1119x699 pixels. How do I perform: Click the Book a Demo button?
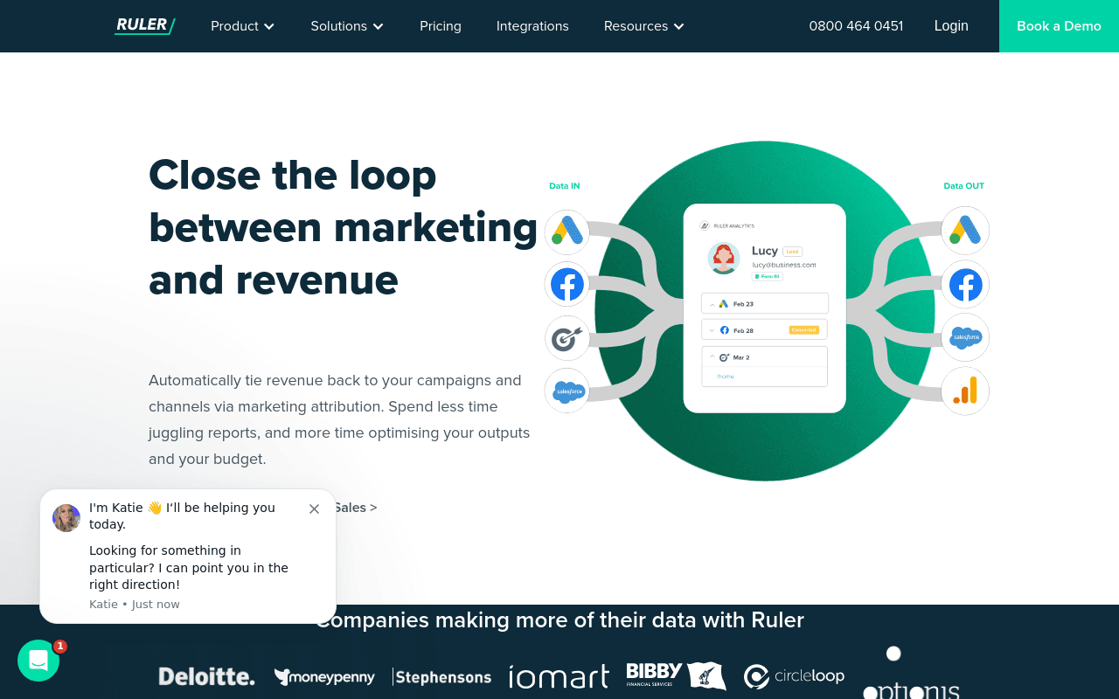pos(1059,26)
